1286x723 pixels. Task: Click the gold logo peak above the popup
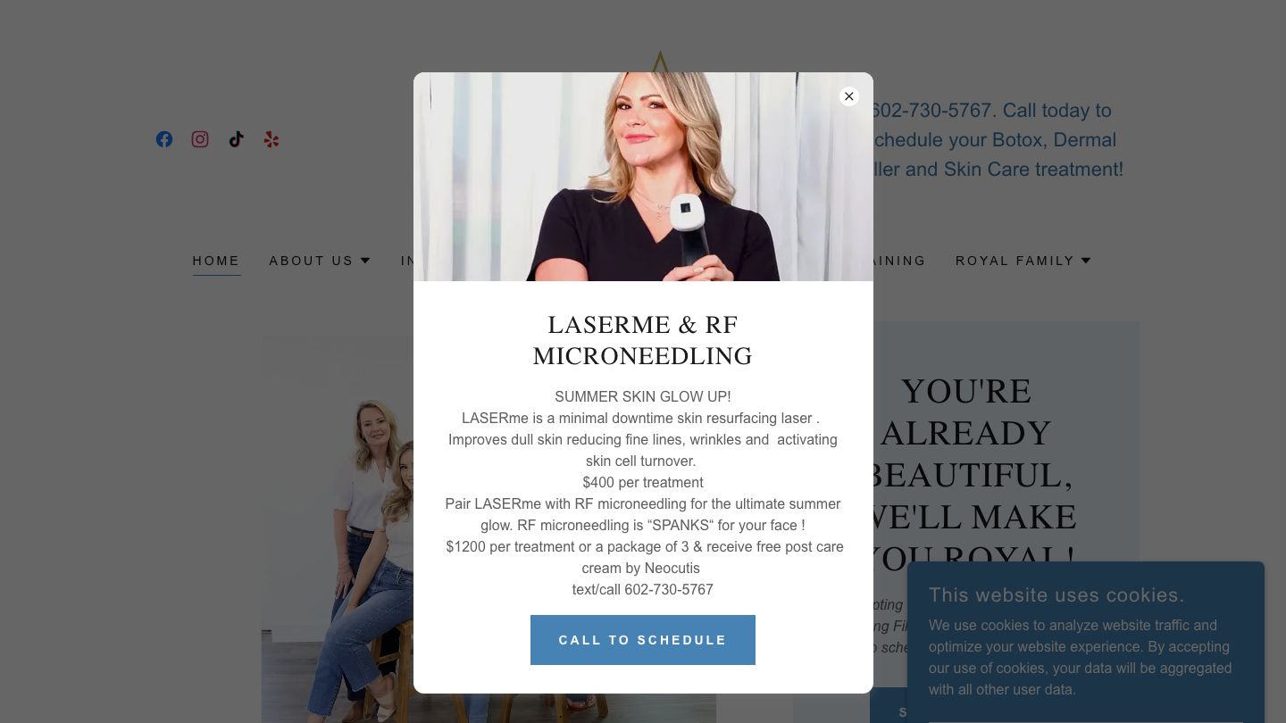point(660,61)
